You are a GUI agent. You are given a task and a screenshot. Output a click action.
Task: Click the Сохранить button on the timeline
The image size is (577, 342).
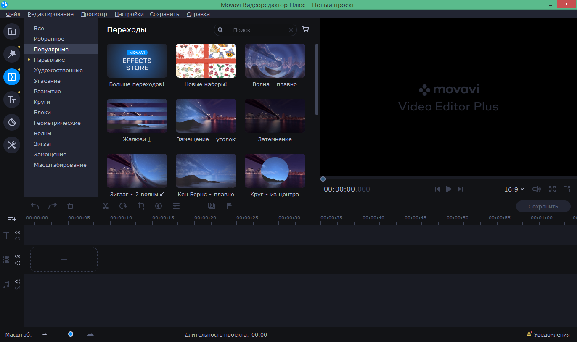[x=543, y=206]
